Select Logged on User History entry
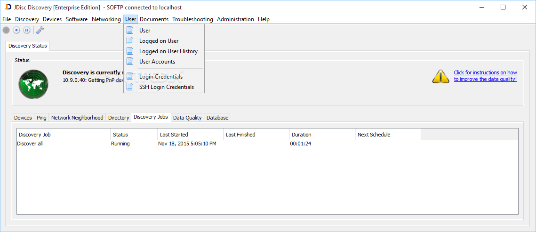This screenshot has width=536, height=232. (164, 51)
